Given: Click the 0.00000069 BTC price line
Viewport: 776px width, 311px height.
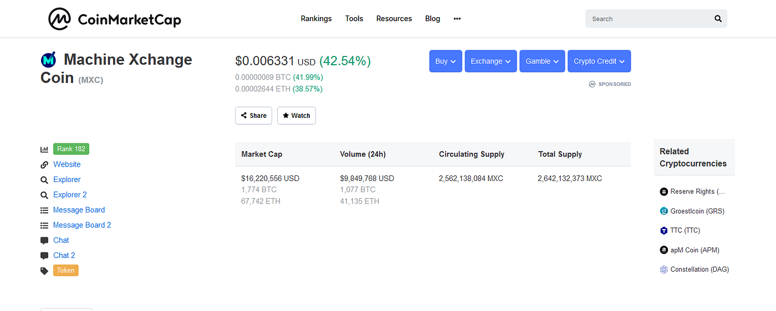Looking at the screenshot, I should [x=279, y=77].
